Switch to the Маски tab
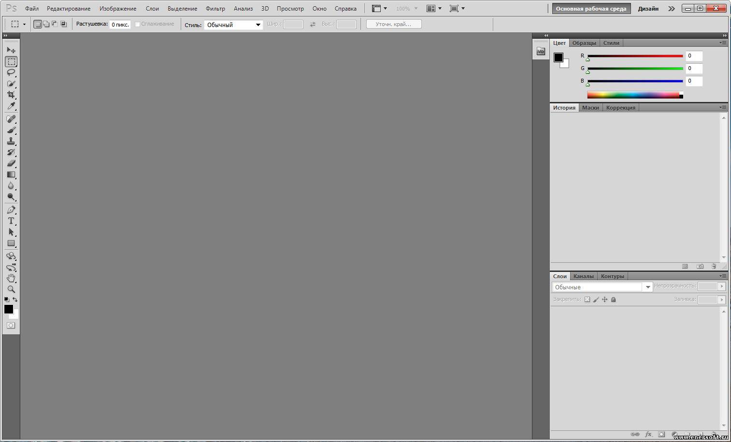Screen dimensions: 731x442 click(590, 108)
